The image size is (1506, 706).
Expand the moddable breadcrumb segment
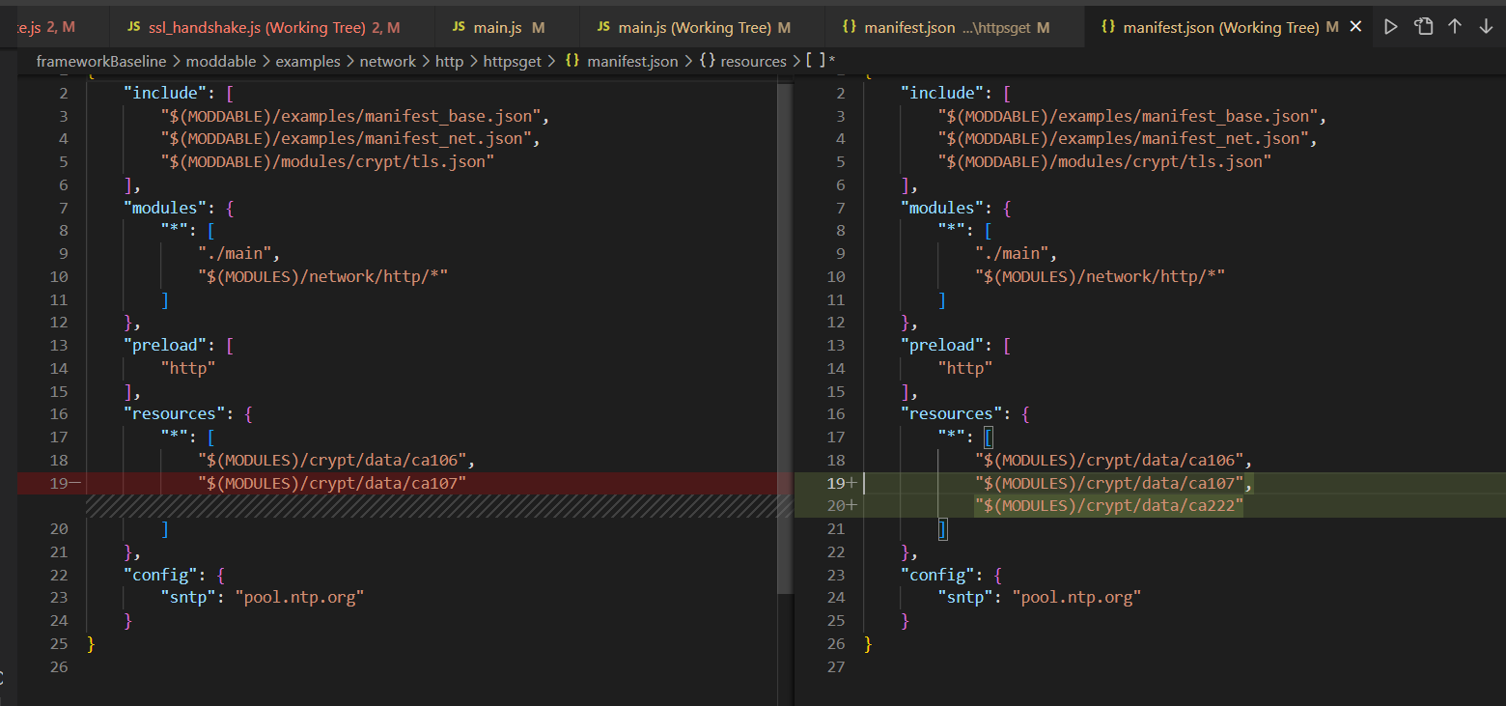click(x=221, y=61)
